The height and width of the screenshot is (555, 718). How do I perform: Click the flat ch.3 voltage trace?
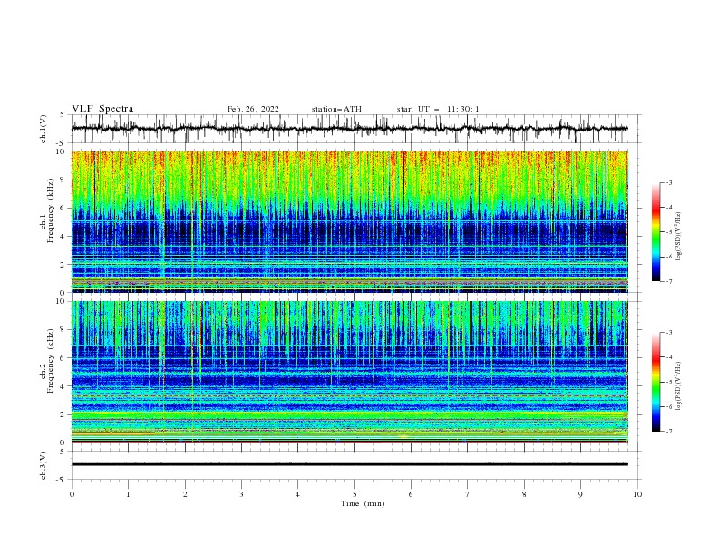pos(349,464)
